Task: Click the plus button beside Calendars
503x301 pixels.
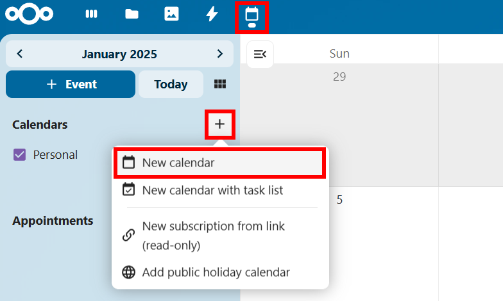Action: pyautogui.click(x=220, y=124)
